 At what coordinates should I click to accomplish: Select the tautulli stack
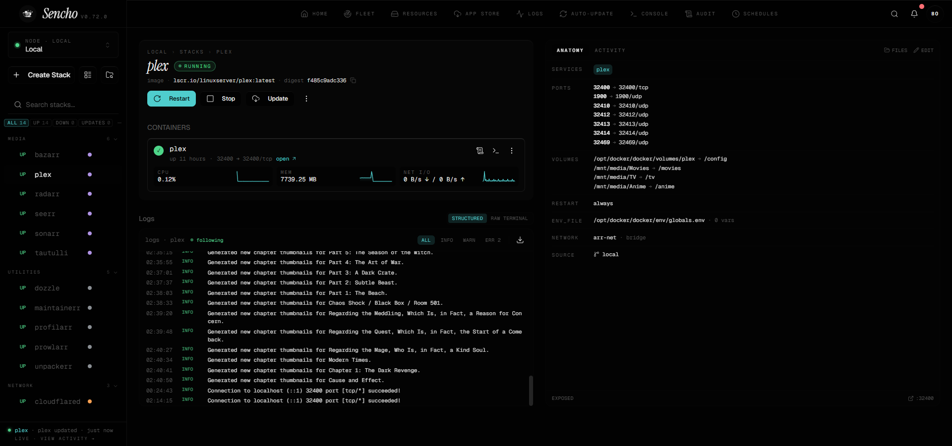point(63,253)
